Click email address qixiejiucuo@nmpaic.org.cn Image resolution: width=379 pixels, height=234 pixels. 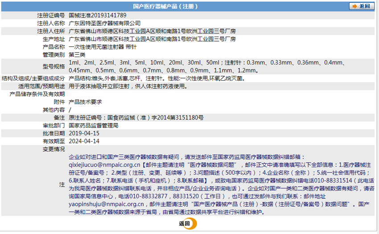tap(104, 165)
